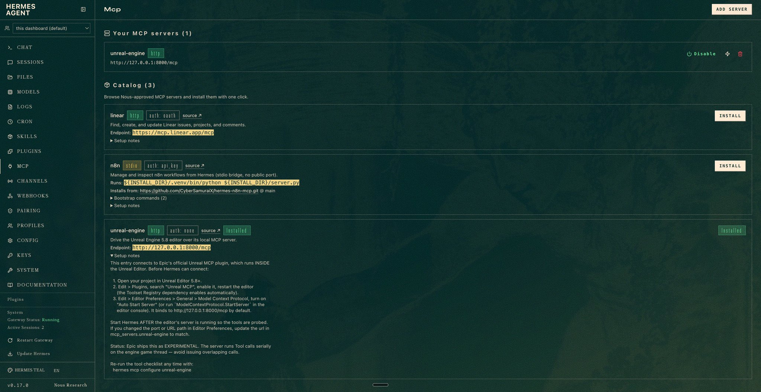
Task: Delete the unreal-engine server via trash icon
Action: (x=740, y=54)
